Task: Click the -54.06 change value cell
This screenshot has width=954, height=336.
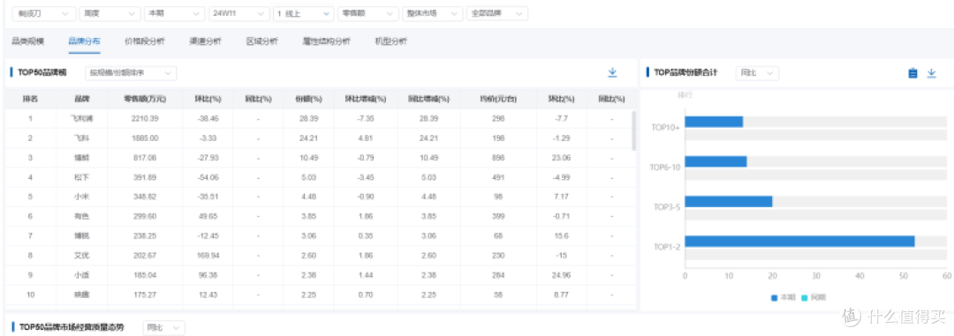Action: tap(208, 176)
